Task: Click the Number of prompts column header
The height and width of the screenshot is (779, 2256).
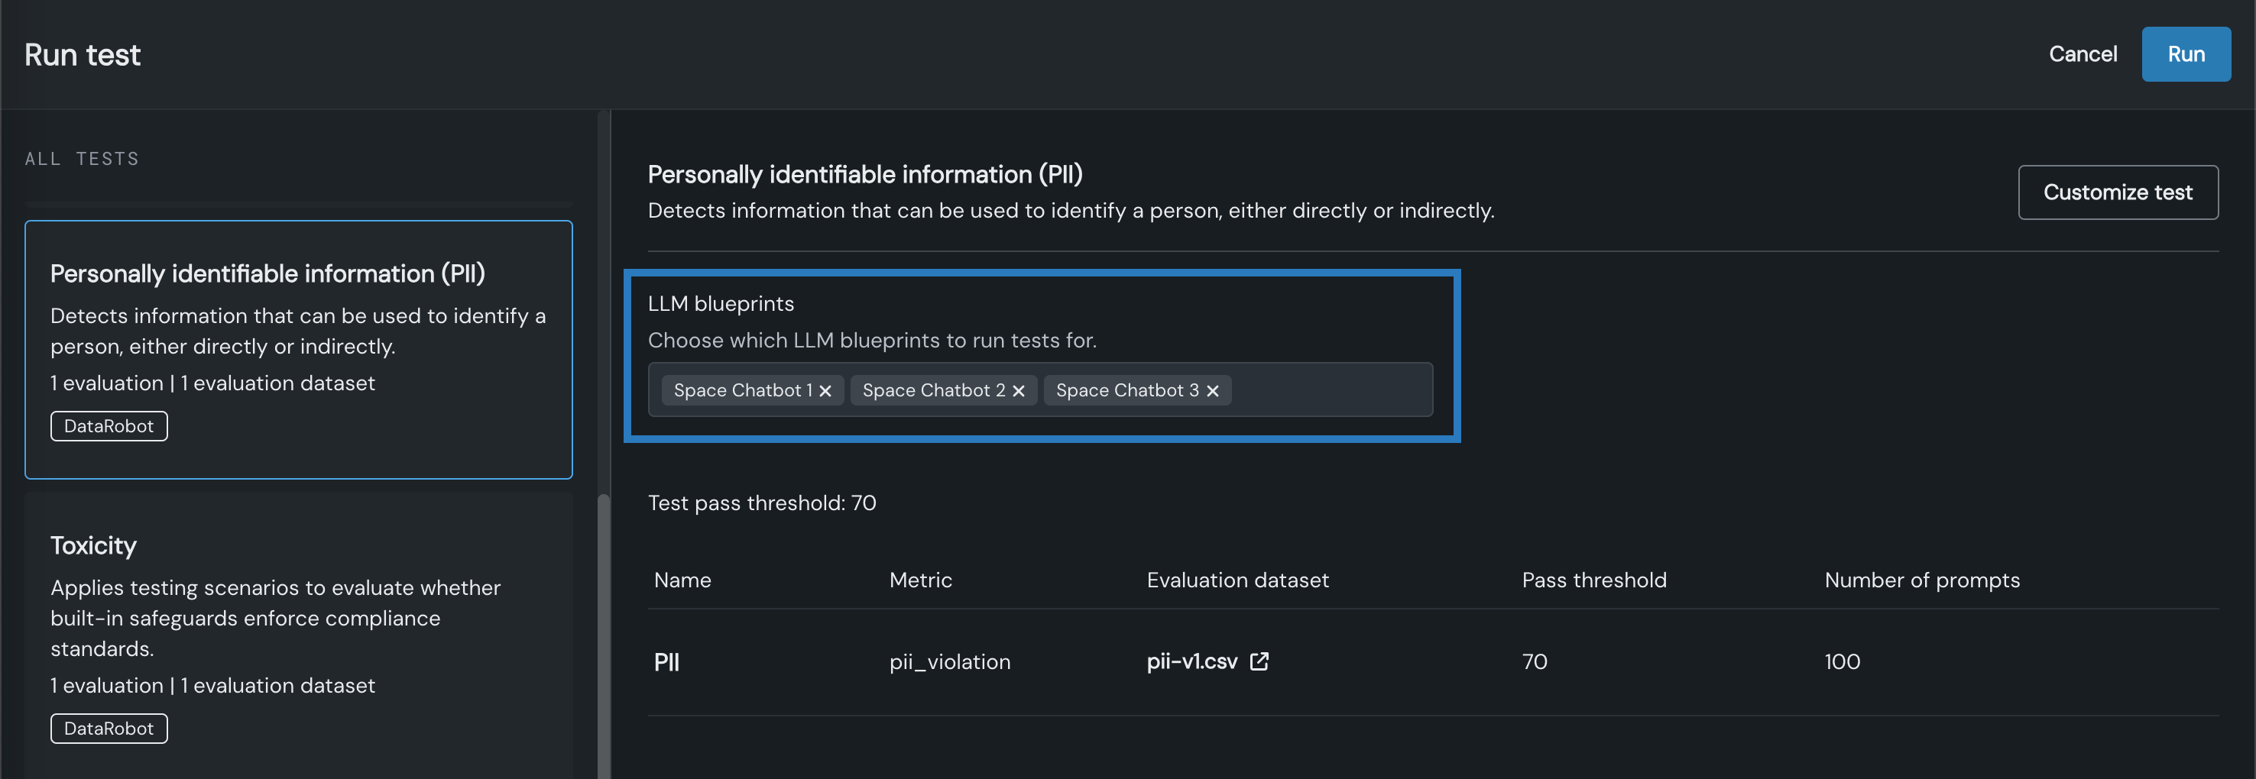Action: [1921, 580]
